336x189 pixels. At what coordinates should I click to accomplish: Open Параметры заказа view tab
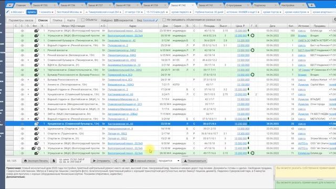(x=21, y=20)
